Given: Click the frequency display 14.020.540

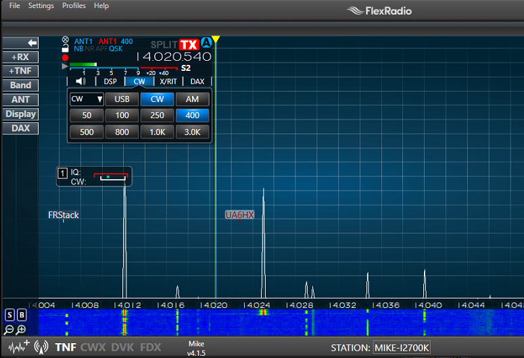Looking at the screenshot, I should [x=174, y=57].
